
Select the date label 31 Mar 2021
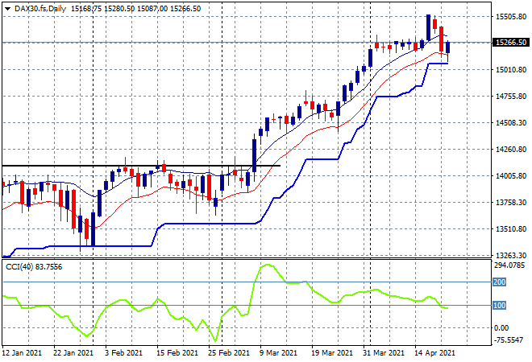[x=384, y=353]
